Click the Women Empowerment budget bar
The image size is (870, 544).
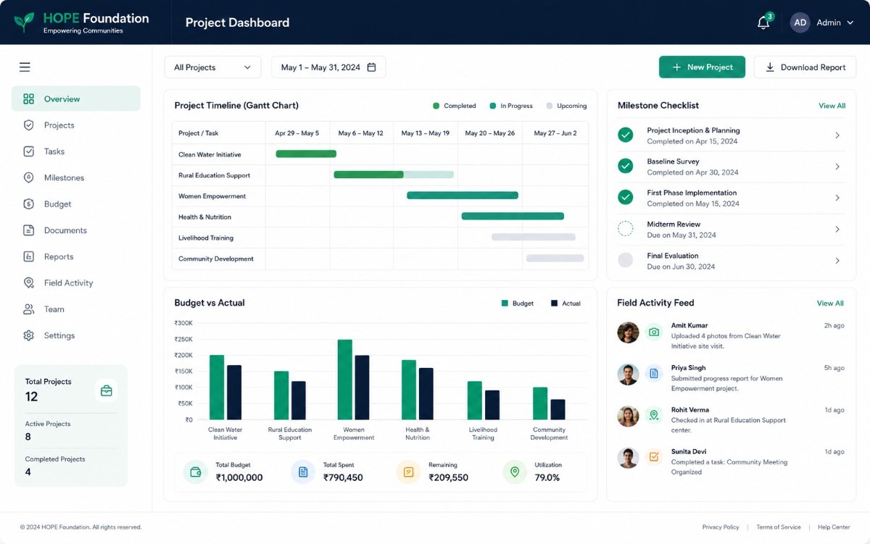click(x=345, y=380)
